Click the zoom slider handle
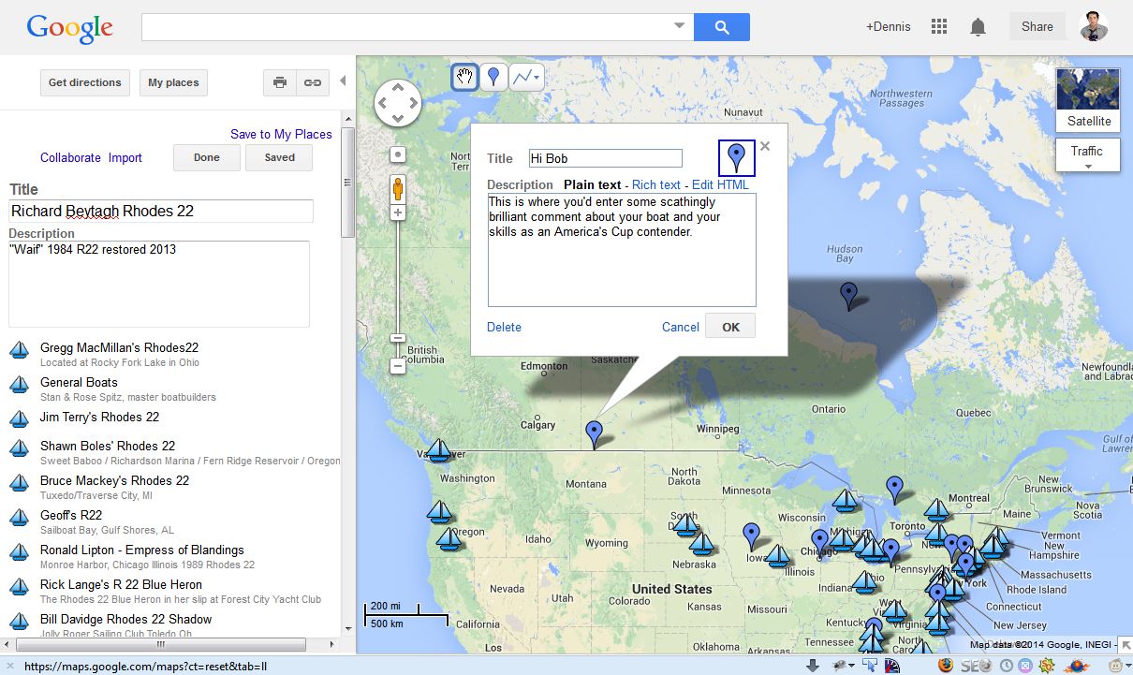 coord(398,338)
